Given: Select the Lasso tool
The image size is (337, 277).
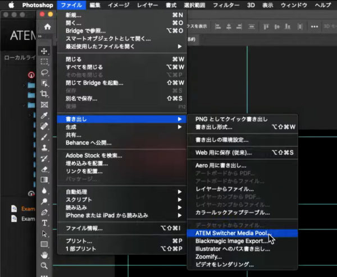Looking at the screenshot, I should click(x=44, y=72).
